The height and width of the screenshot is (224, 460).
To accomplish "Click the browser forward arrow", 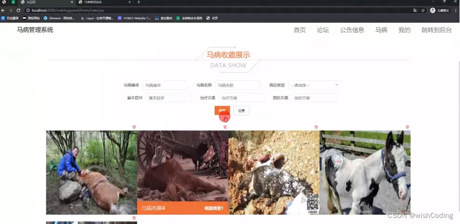I will click(11, 10).
